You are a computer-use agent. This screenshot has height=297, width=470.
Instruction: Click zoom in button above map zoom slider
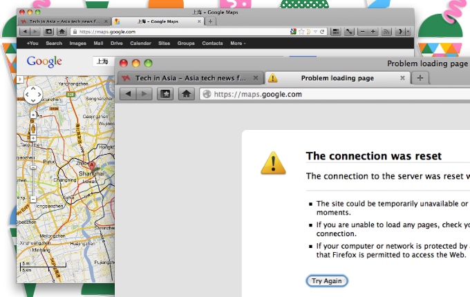[33, 138]
